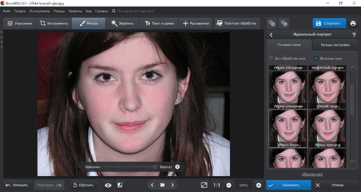Click the print icon
This screenshot has width=361, height=192.
pos(353,24)
